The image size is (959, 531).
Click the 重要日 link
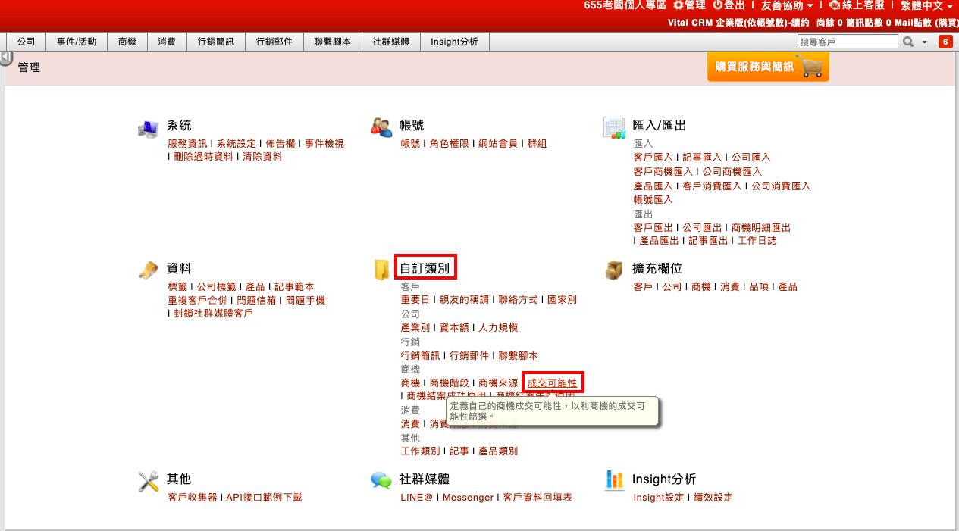click(415, 299)
